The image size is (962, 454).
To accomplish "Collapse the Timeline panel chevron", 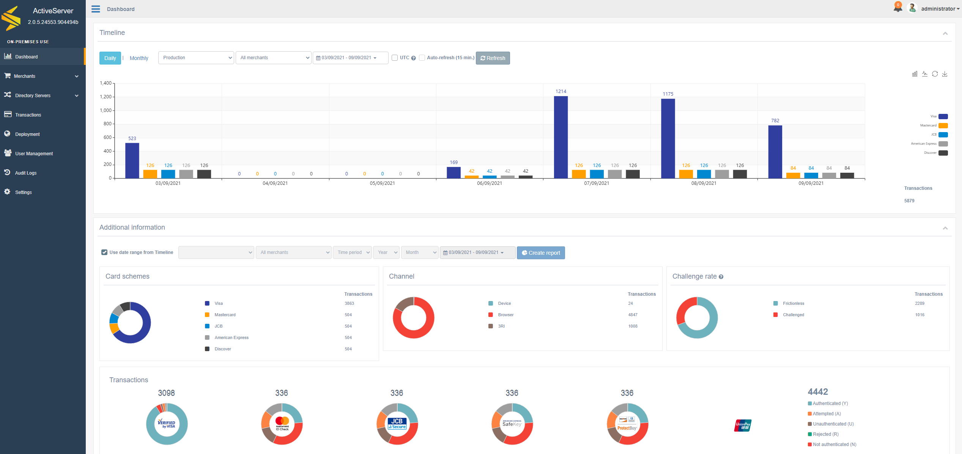I will tap(945, 33).
